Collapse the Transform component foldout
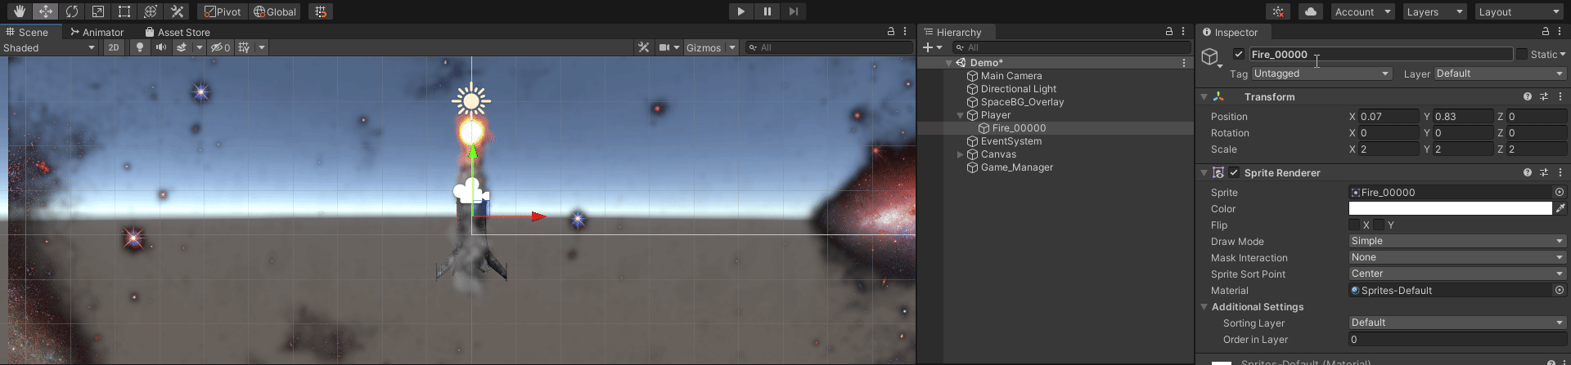1571x365 pixels. click(1204, 96)
